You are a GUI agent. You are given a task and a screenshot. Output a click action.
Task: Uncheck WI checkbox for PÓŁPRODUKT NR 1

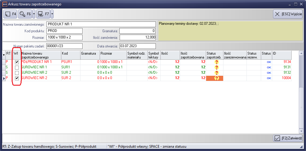coord(17,62)
